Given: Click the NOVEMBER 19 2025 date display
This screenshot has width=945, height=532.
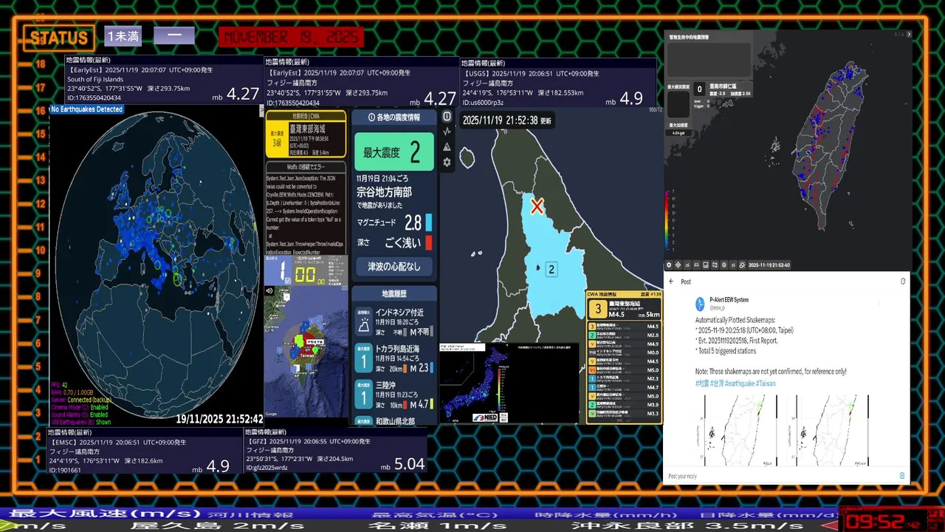Looking at the screenshot, I should (x=292, y=37).
